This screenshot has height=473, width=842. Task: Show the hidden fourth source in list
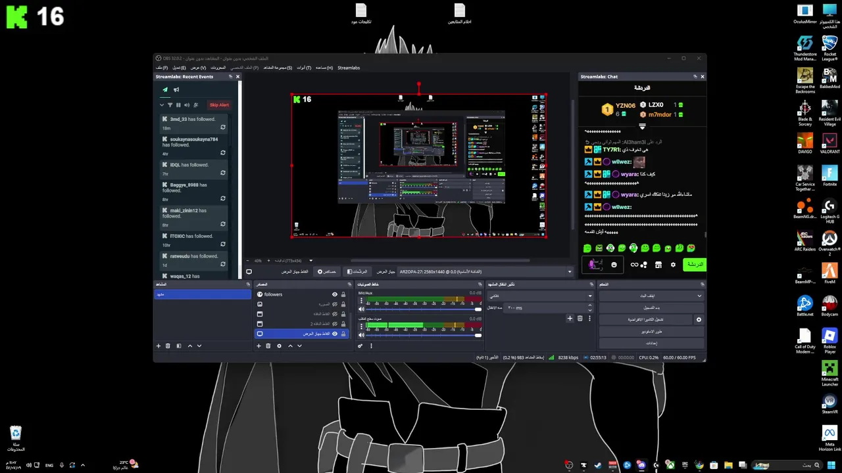coord(334,324)
